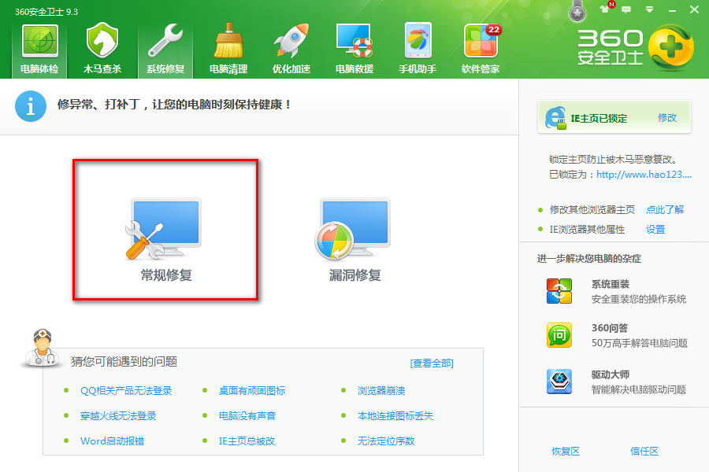Click 修改 to change IE homepage lock
Viewport: 709px width, 472px height.
(667, 118)
